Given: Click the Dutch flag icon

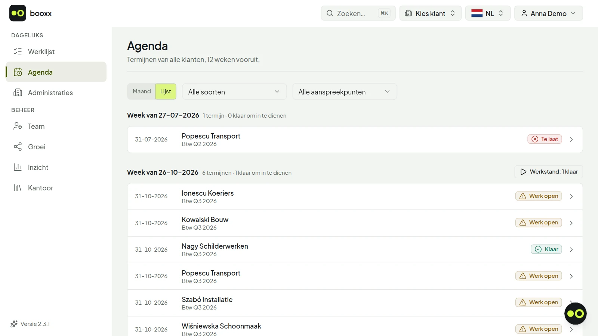Looking at the screenshot, I should (477, 13).
